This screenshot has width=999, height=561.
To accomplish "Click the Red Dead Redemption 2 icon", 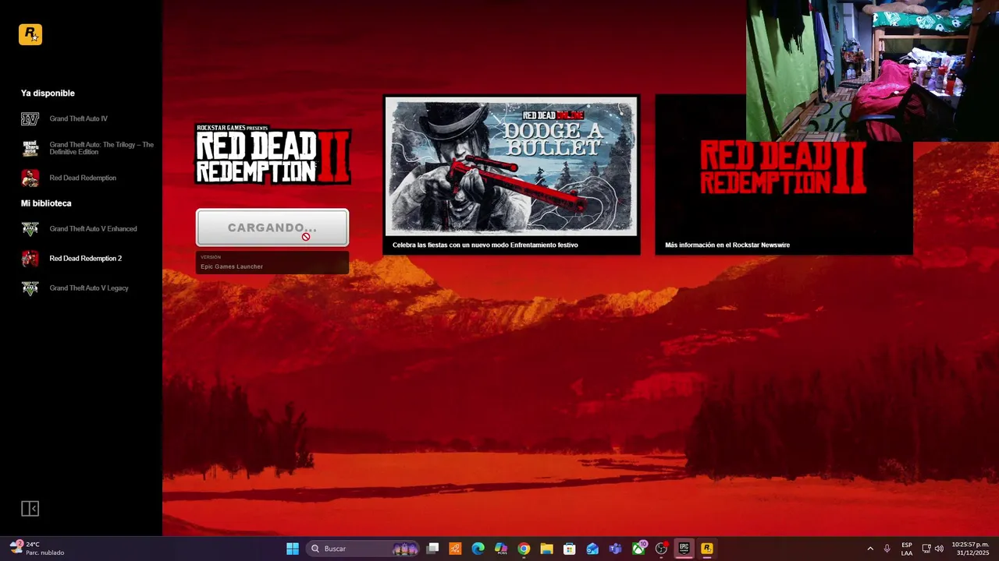I will (x=30, y=259).
